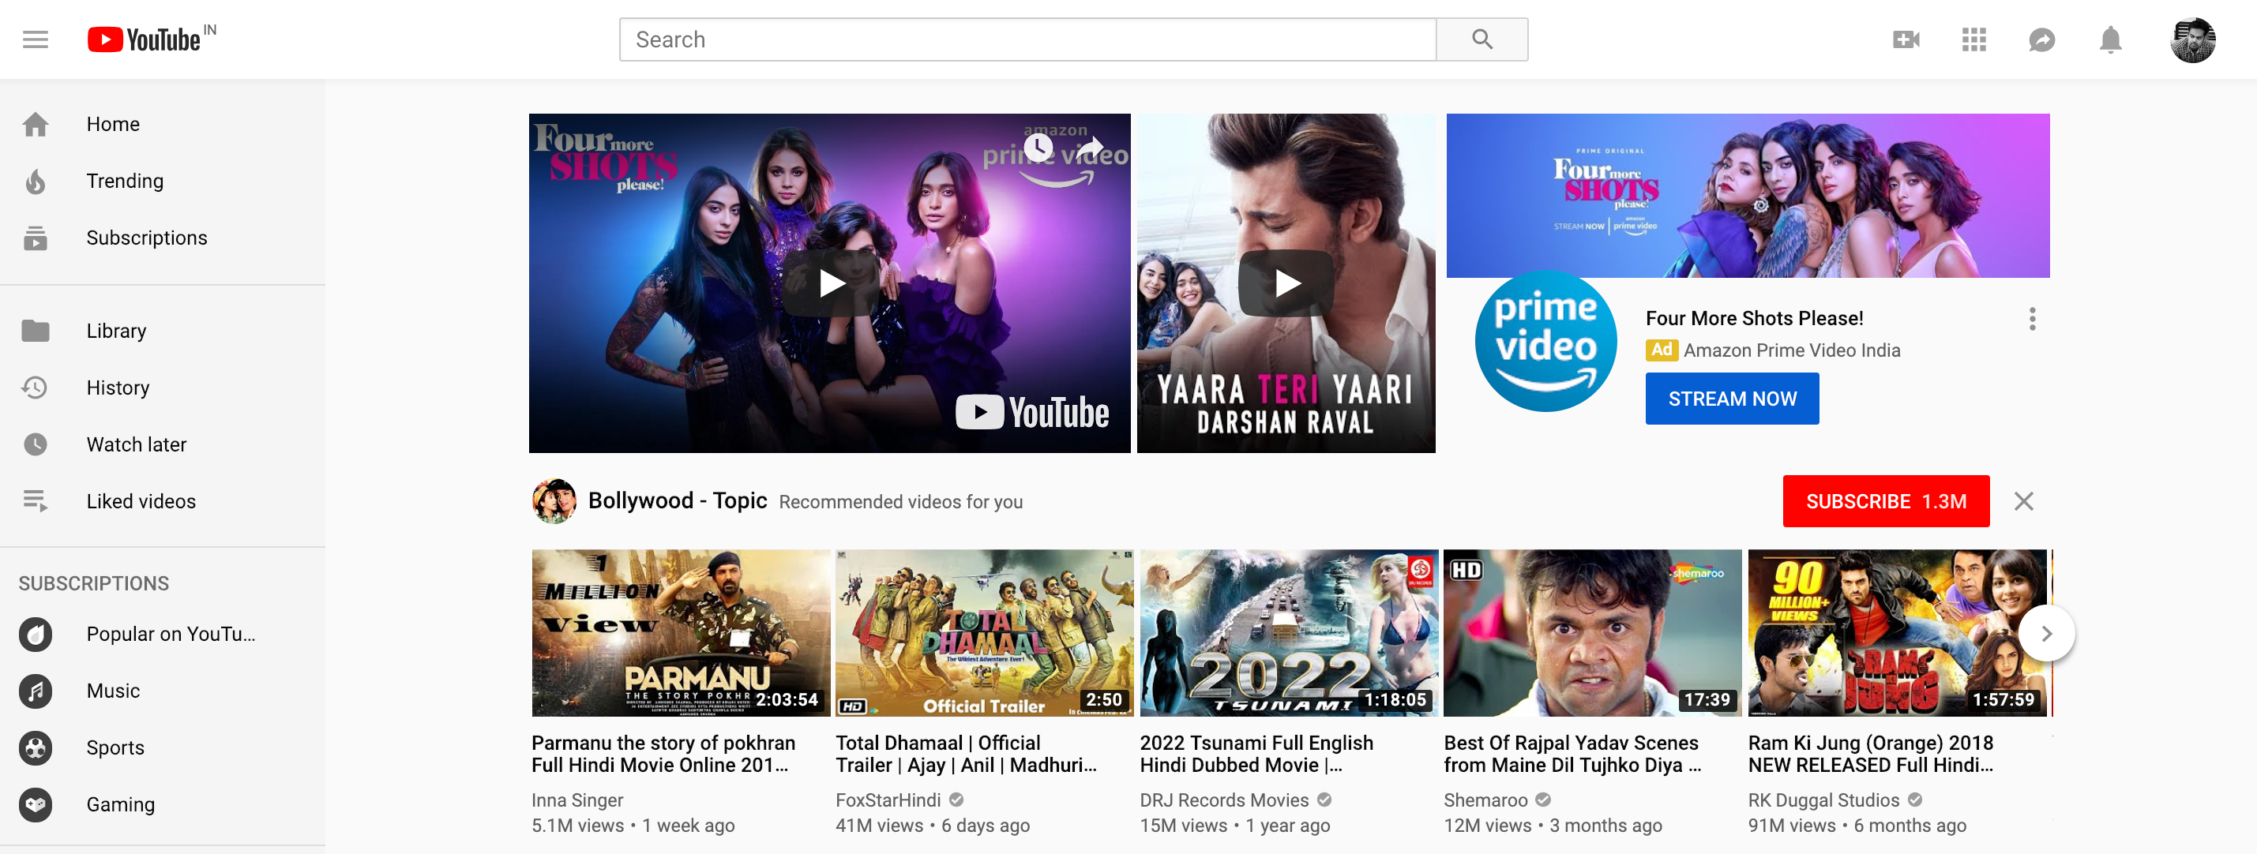Click the Bollywood Topic channel avatar

(x=554, y=501)
